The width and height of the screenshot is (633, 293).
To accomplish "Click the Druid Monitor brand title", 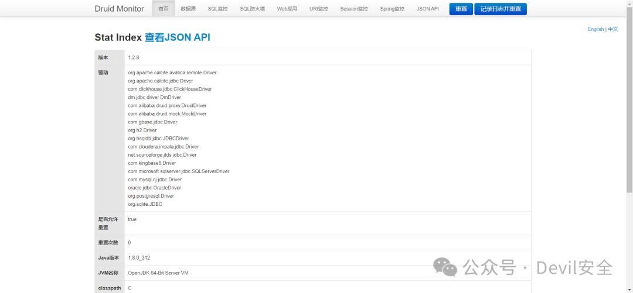I will pos(119,9).
